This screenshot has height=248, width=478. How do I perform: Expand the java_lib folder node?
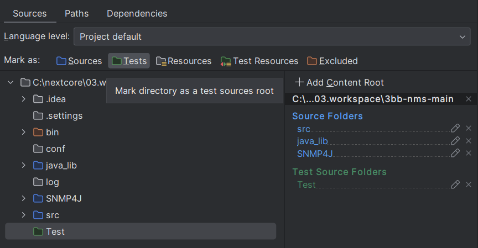coord(24,165)
